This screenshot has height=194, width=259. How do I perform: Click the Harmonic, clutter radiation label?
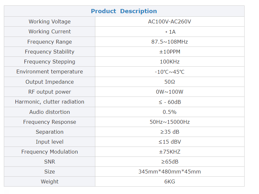click(x=49, y=102)
